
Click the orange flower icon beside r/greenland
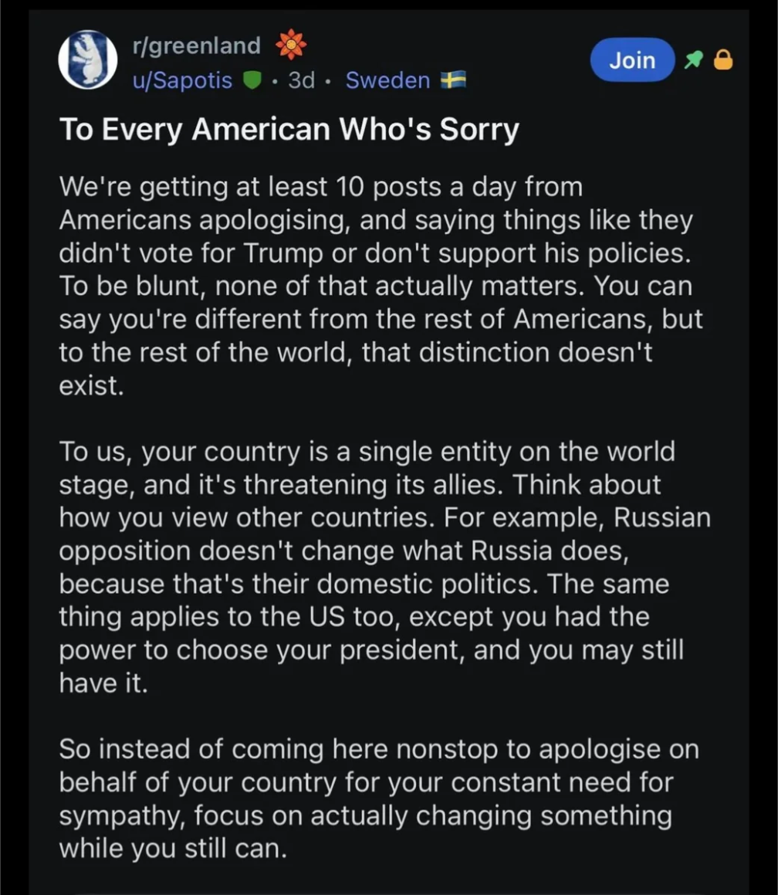[292, 45]
